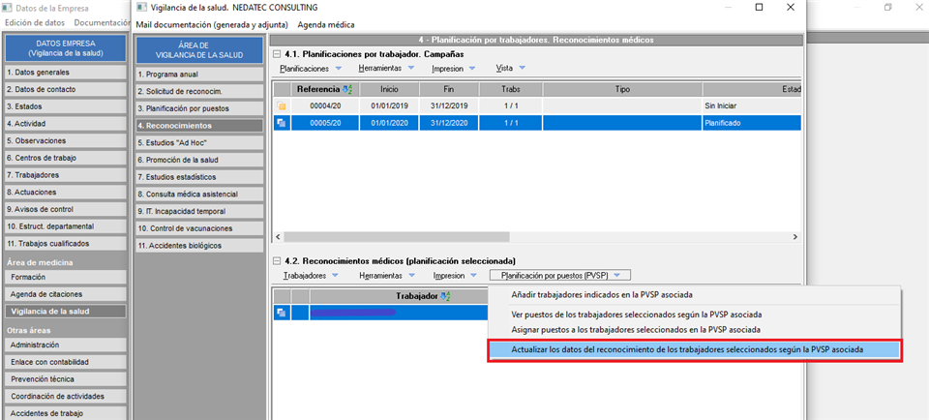Viewport: 929px width, 420px height.
Task: Select the 31/12/2020 end date cell
Action: [449, 123]
